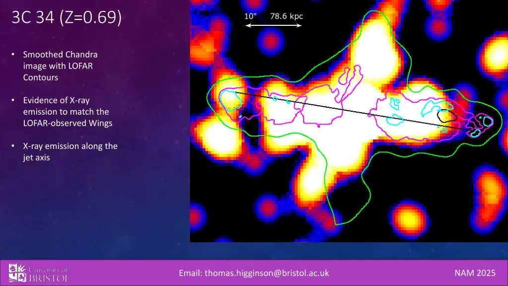
Task: Click the 'Smoothed Chandra image' bullet text
Action: tap(60, 66)
